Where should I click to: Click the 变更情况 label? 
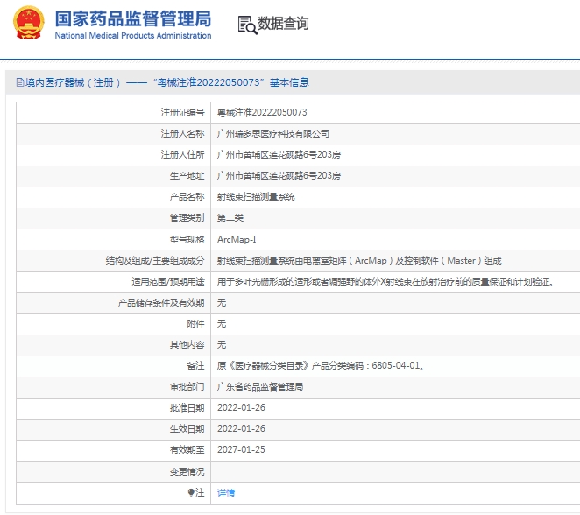(x=187, y=472)
